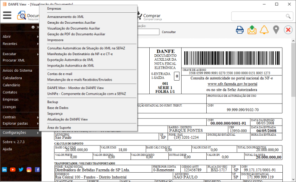
Task: Select Empresas in the Configurações submenu
Action: coord(54,8)
